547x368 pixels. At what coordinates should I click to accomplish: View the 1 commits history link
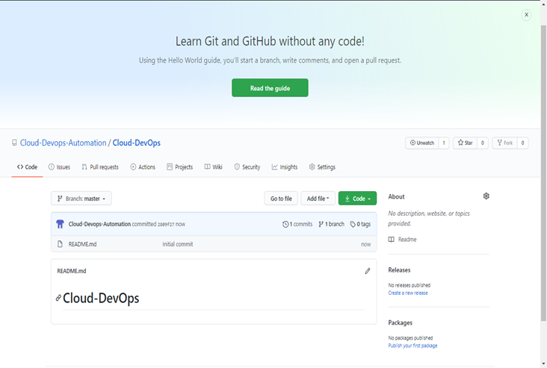point(297,224)
